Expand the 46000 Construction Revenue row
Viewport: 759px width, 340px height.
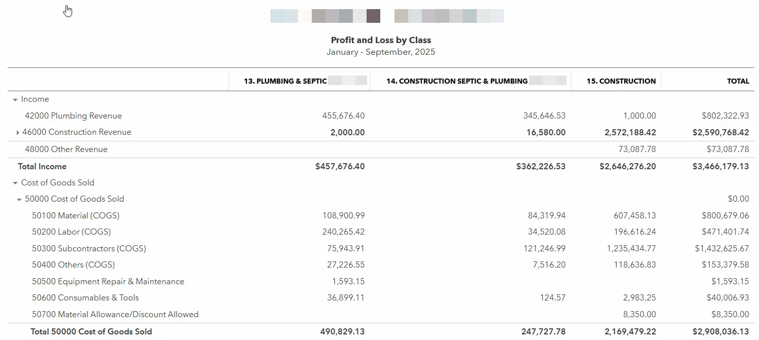pos(18,133)
